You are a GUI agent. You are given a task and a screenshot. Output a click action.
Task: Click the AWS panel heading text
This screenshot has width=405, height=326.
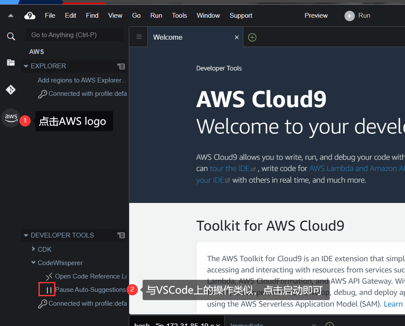[x=36, y=52]
